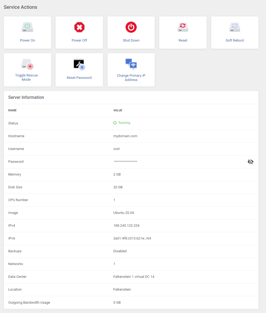Click the Reset text label
Viewport: 266px width, 313px height.
183,40
